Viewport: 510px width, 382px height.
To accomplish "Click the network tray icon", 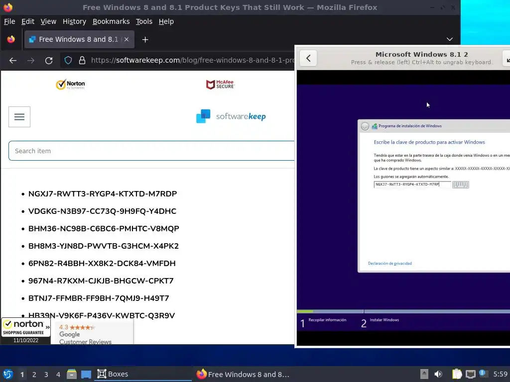I will (x=470, y=374).
